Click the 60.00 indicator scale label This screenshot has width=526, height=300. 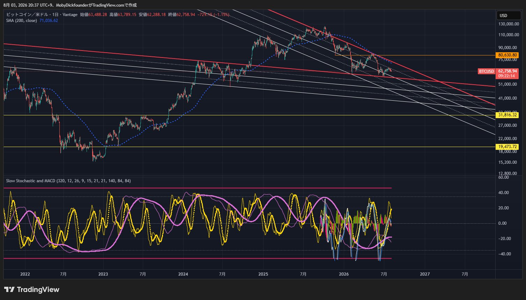click(503, 177)
